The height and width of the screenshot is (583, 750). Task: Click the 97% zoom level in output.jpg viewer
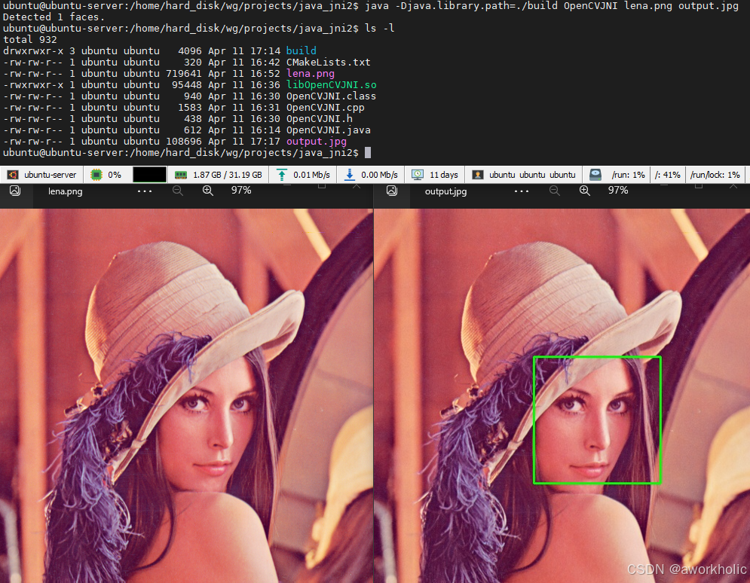[x=618, y=191]
